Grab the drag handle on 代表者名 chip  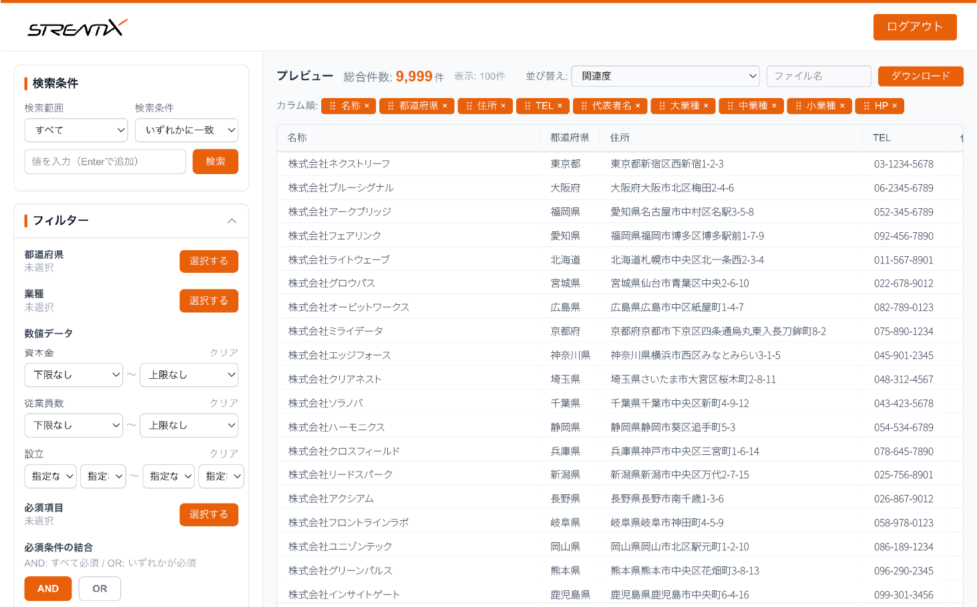(584, 106)
